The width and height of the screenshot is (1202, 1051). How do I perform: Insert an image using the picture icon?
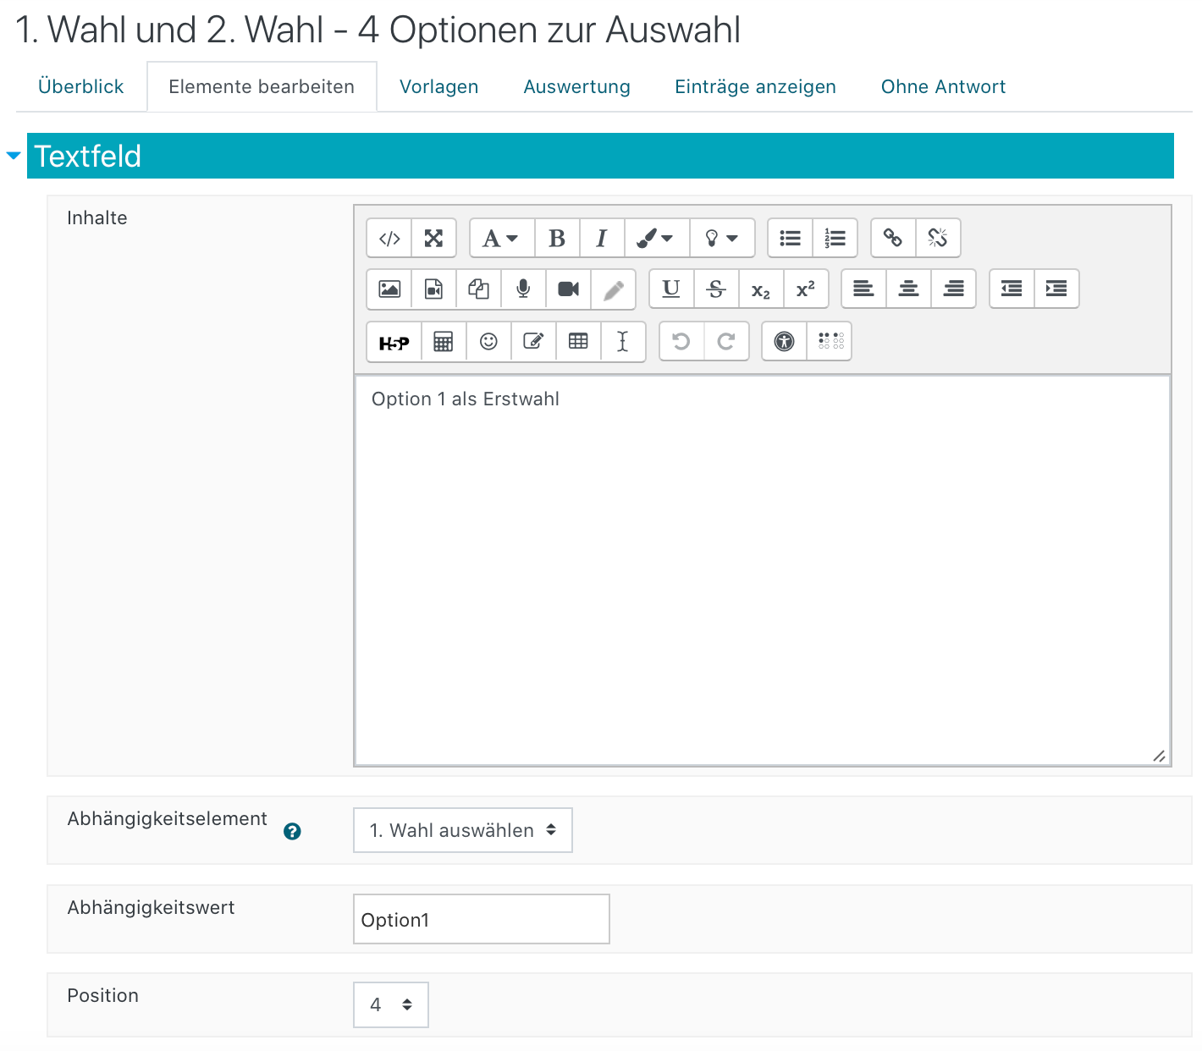coord(389,289)
